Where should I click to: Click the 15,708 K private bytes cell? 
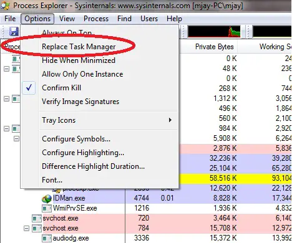pyautogui.click(x=223, y=228)
